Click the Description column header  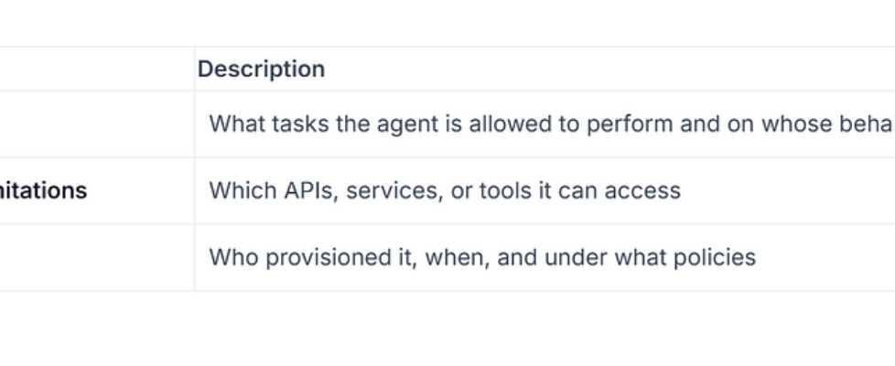tap(262, 70)
